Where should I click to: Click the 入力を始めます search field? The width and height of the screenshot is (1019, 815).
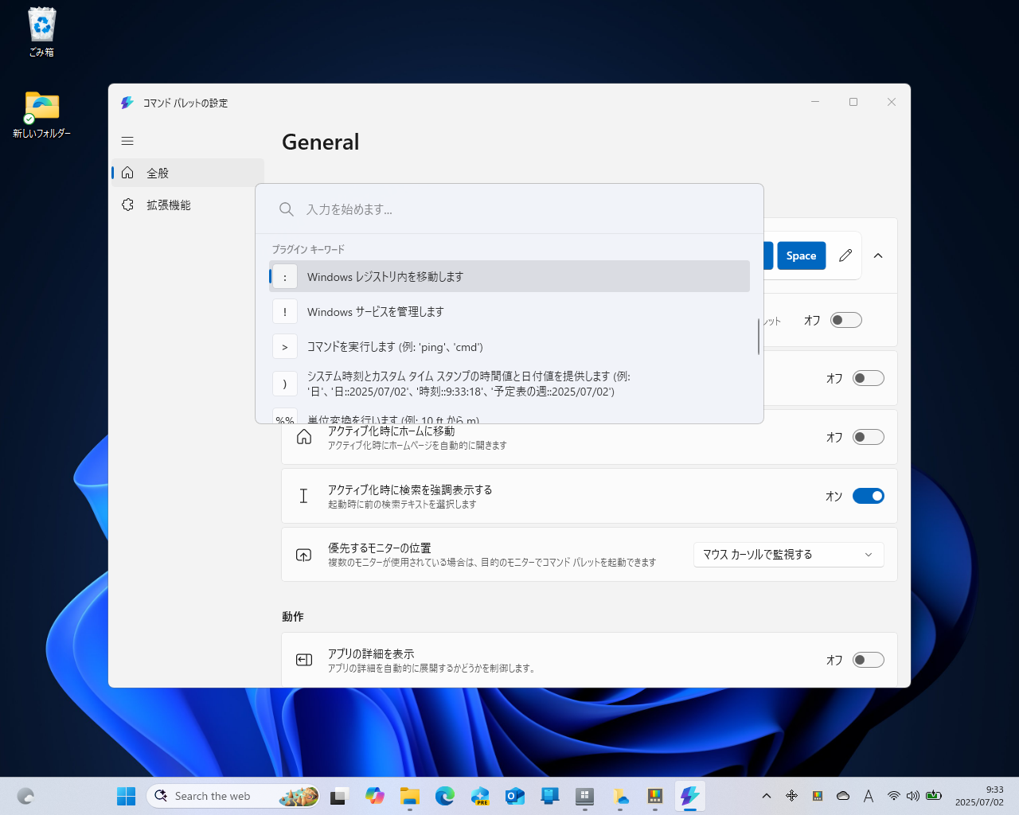(509, 209)
